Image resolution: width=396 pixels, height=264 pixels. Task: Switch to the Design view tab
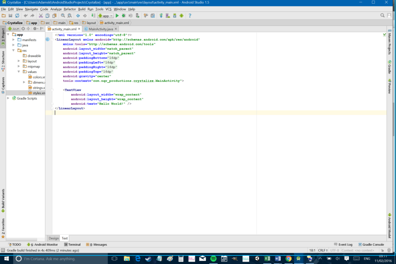pyautogui.click(x=53, y=238)
